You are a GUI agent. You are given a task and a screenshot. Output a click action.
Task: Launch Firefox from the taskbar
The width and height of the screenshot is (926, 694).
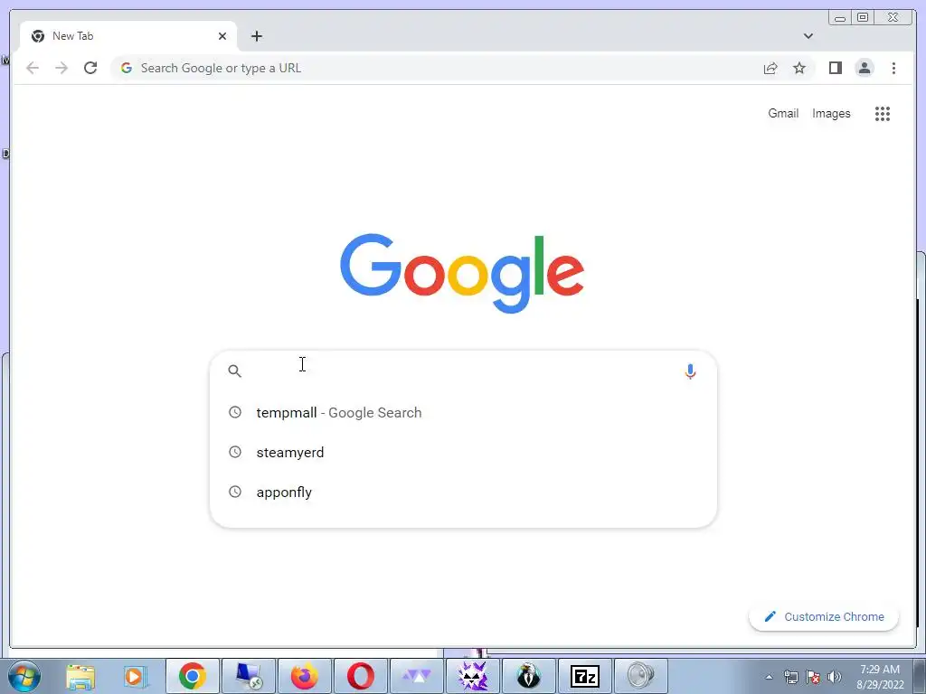[x=304, y=676]
